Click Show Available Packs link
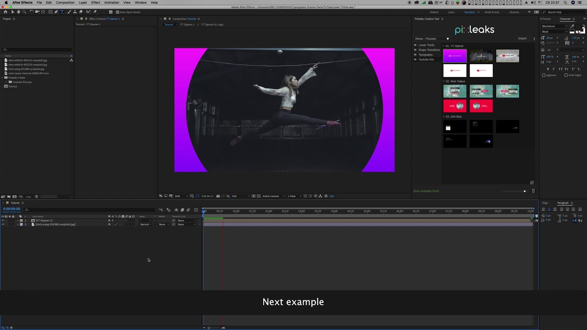587x330 pixels. pos(426,191)
